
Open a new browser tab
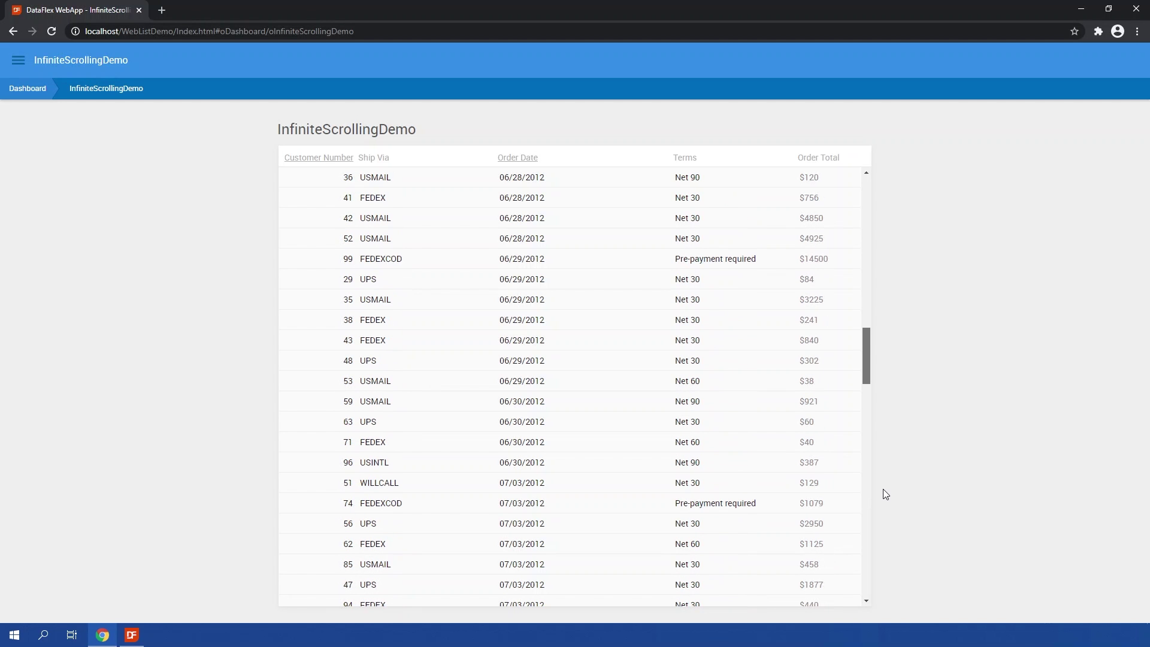[x=162, y=10]
